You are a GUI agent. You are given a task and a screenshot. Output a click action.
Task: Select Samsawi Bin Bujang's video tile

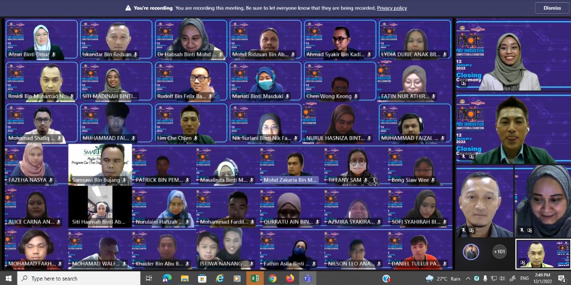tap(100, 165)
